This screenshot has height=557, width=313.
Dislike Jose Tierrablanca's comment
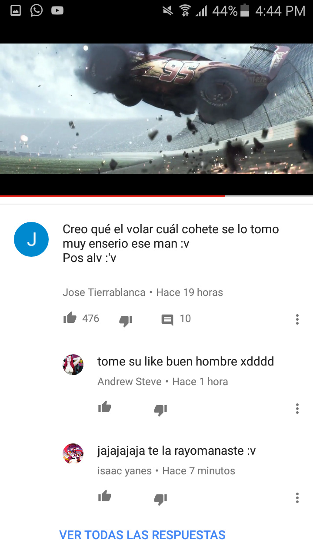coord(126,321)
